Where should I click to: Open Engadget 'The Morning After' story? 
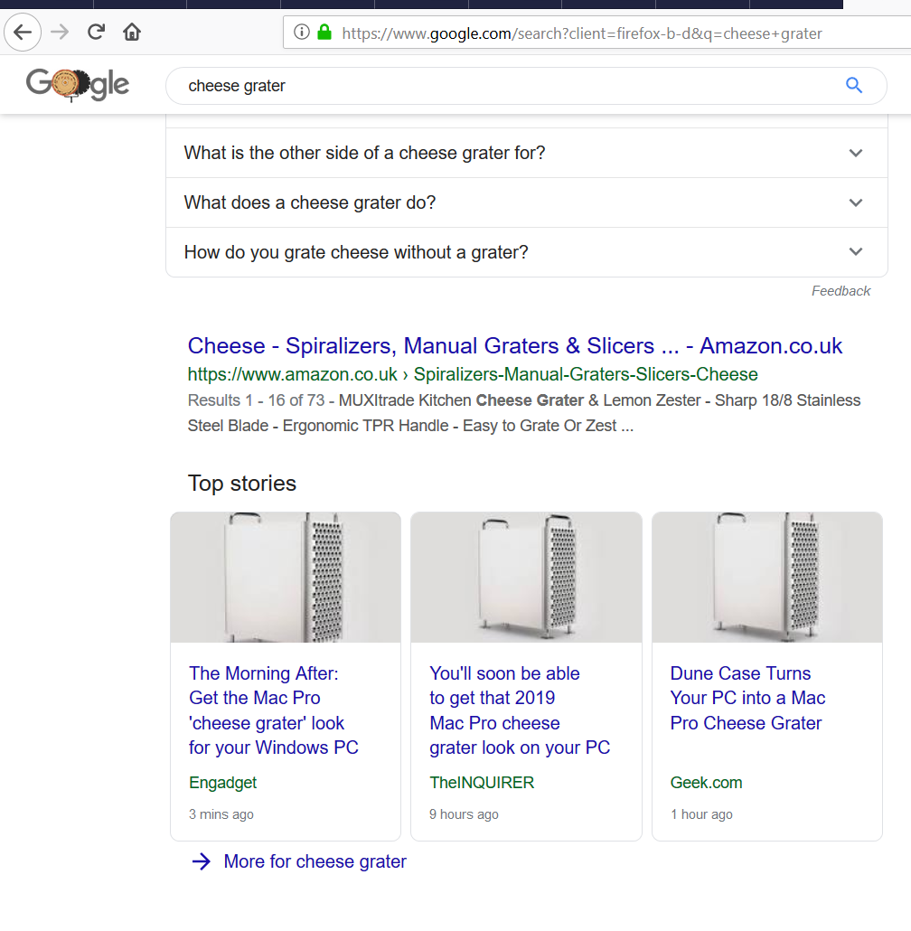pos(273,710)
